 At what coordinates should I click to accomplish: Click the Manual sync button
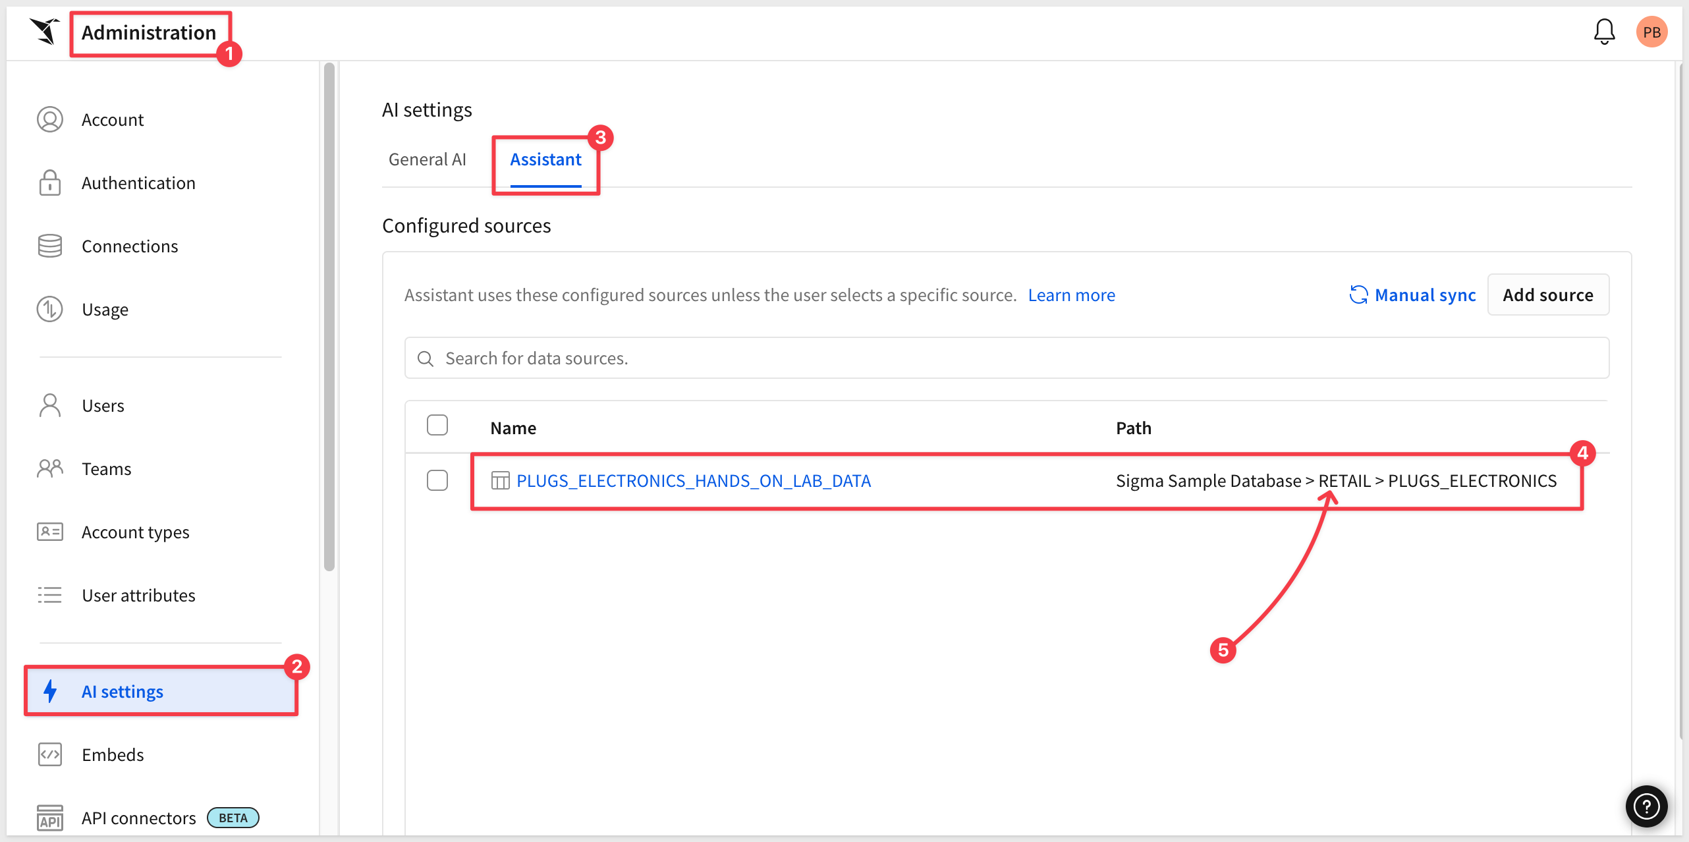click(1412, 295)
